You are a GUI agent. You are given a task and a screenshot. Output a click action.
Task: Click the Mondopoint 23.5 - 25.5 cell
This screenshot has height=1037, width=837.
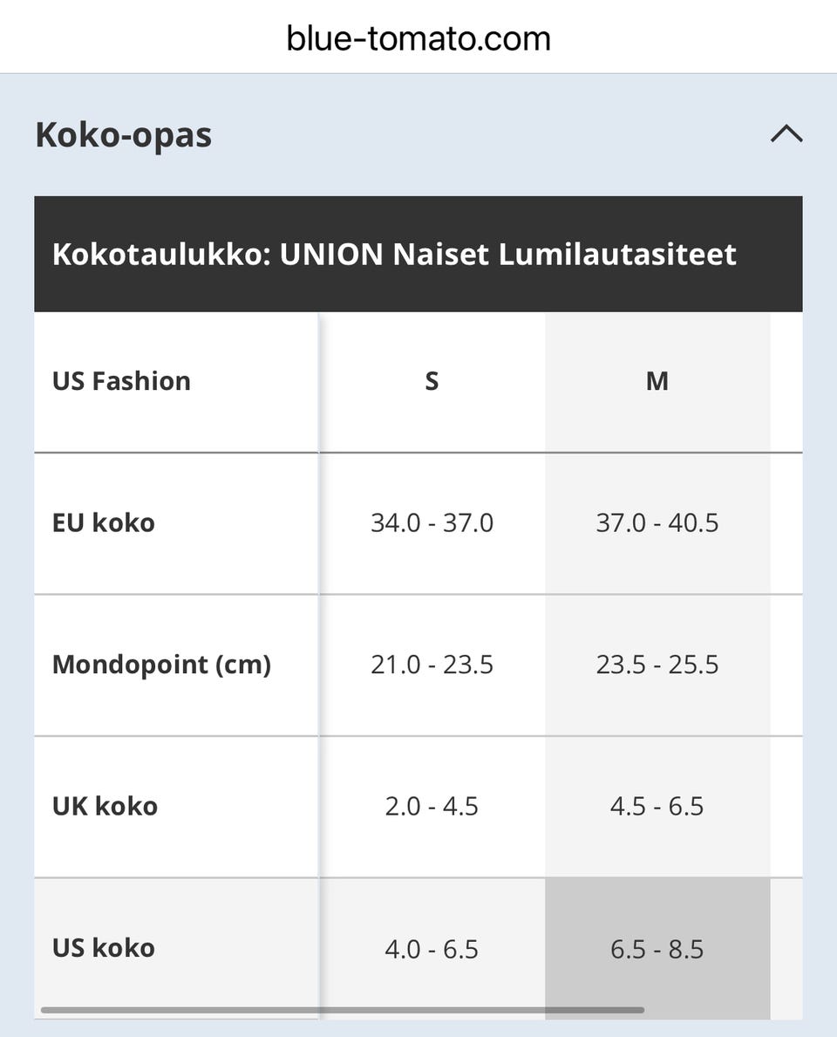[x=657, y=665]
